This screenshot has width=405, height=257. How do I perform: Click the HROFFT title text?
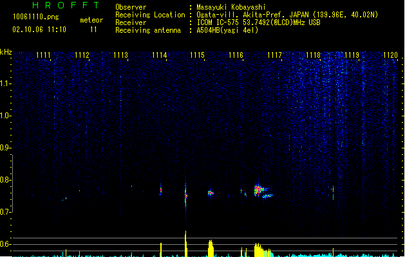point(66,5)
